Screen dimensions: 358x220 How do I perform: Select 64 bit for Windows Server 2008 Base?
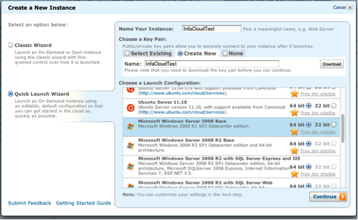(x=309, y=125)
